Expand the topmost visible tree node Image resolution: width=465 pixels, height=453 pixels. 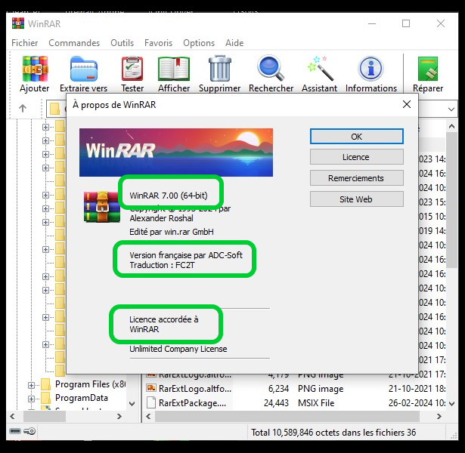click(x=45, y=127)
